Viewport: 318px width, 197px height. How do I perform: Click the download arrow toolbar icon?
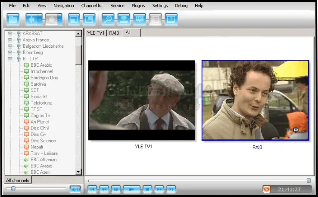pyautogui.click(x=124, y=20)
